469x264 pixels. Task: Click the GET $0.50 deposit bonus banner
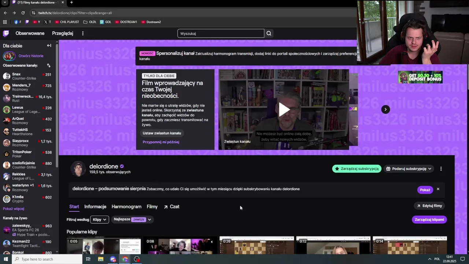click(x=420, y=77)
